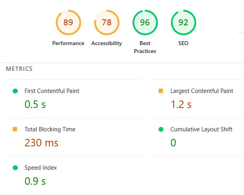244x195 pixels.
Task: Open the Best Practices gauge showing 96
Action: pos(145,23)
